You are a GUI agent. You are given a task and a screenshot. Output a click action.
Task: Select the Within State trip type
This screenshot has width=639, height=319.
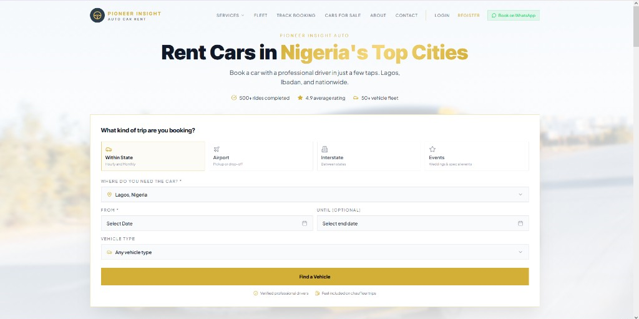(153, 156)
